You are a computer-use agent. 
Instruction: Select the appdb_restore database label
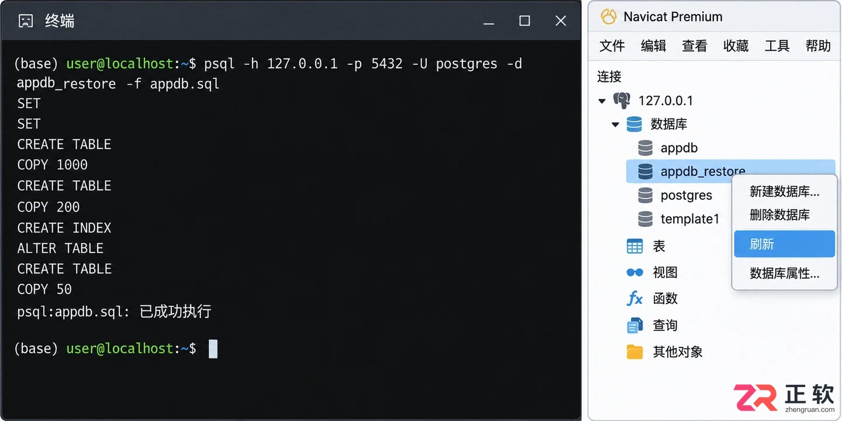point(703,171)
